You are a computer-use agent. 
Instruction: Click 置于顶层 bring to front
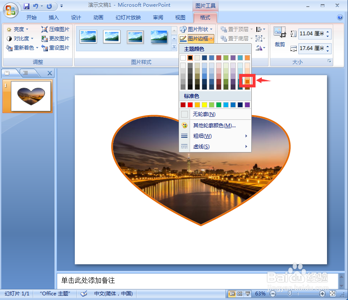(237, 29)
